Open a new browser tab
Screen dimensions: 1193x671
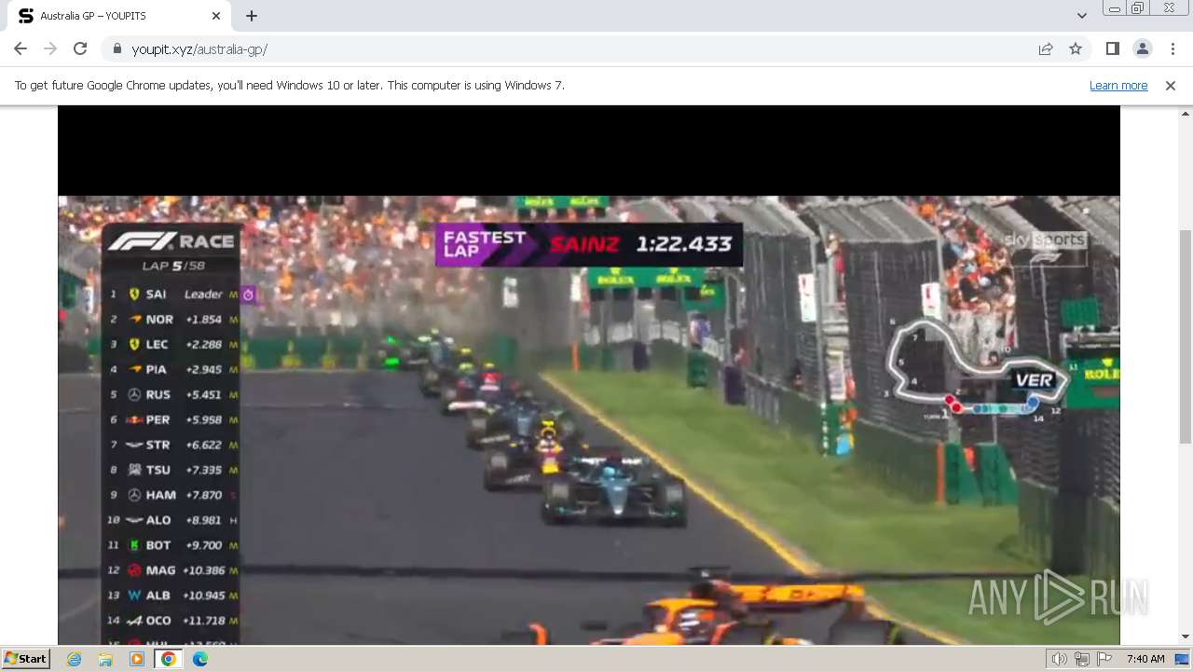pos(252,16)
